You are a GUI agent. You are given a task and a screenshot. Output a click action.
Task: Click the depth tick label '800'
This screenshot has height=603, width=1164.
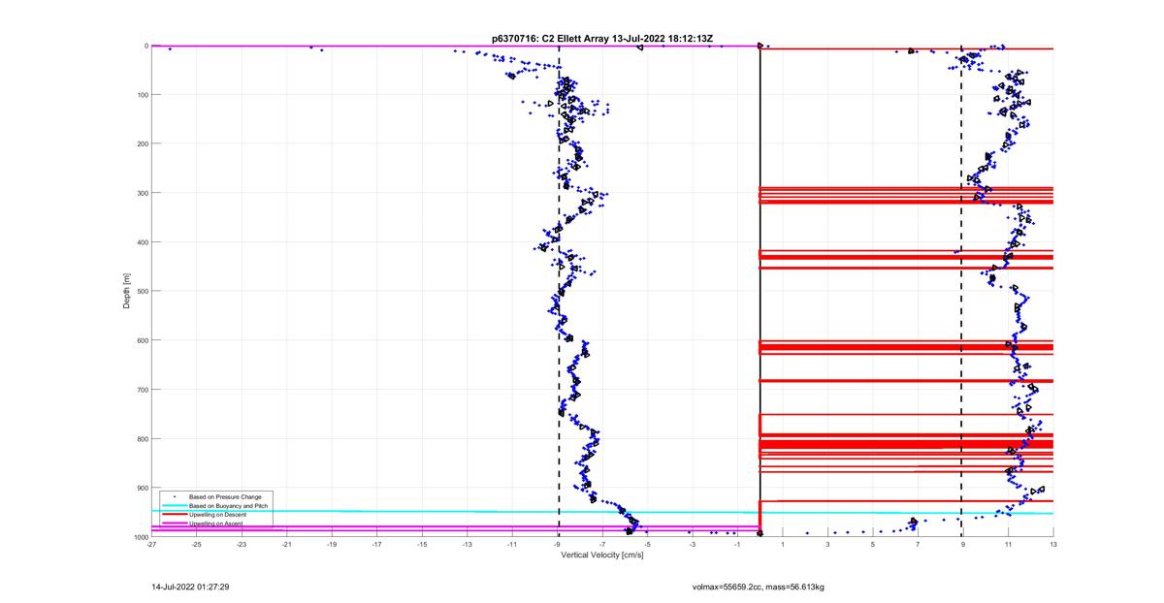[x=142, y=438]
